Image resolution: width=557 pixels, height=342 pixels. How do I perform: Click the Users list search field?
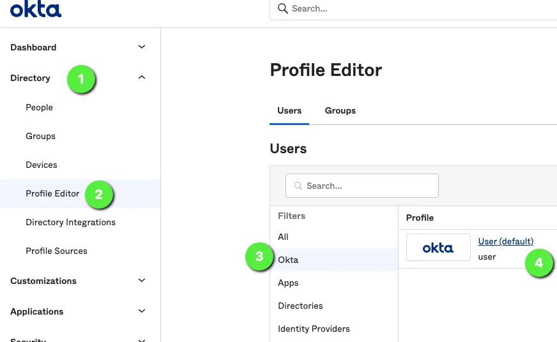point(362,186)
